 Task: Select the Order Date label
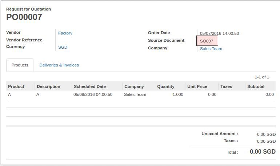[159, 33]
